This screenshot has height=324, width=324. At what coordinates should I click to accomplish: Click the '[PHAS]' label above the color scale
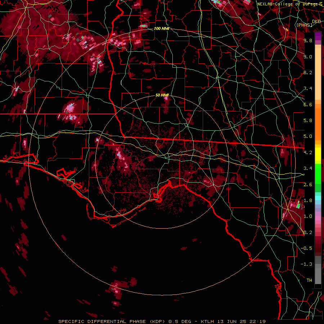click(304, 25)
